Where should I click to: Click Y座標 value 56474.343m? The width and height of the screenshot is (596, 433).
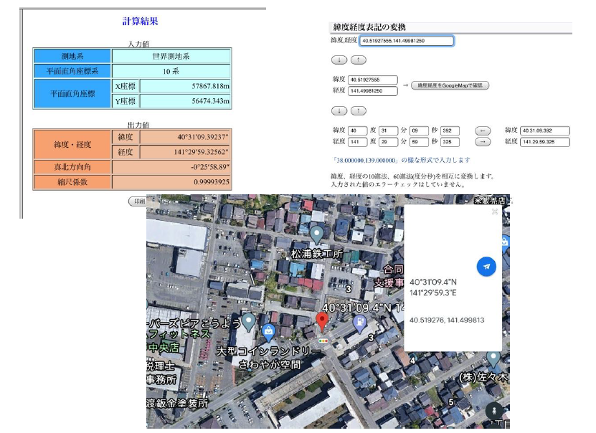tap(185, 101)
